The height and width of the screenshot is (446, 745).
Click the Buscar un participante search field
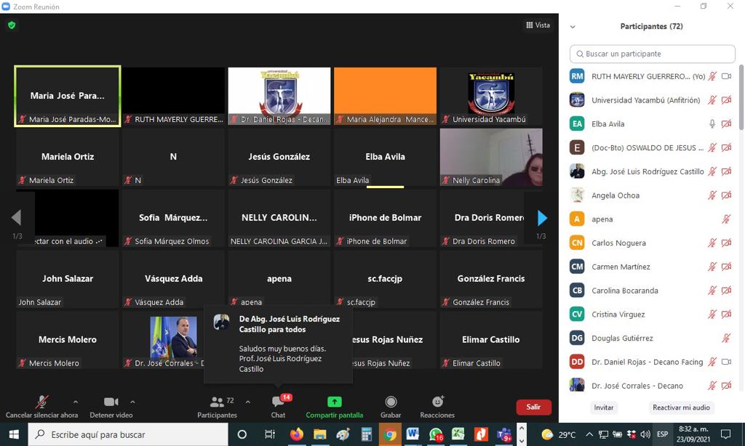pos(653,54)
